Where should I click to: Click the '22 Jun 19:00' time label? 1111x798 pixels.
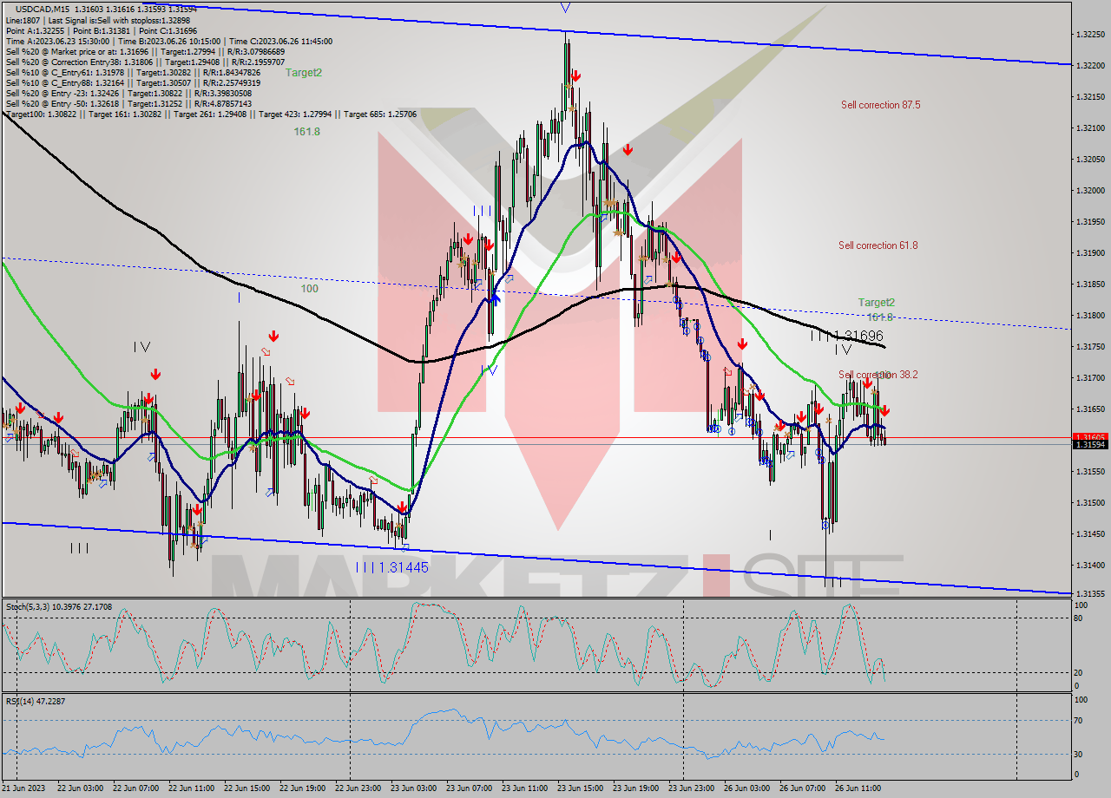point(302,788)
